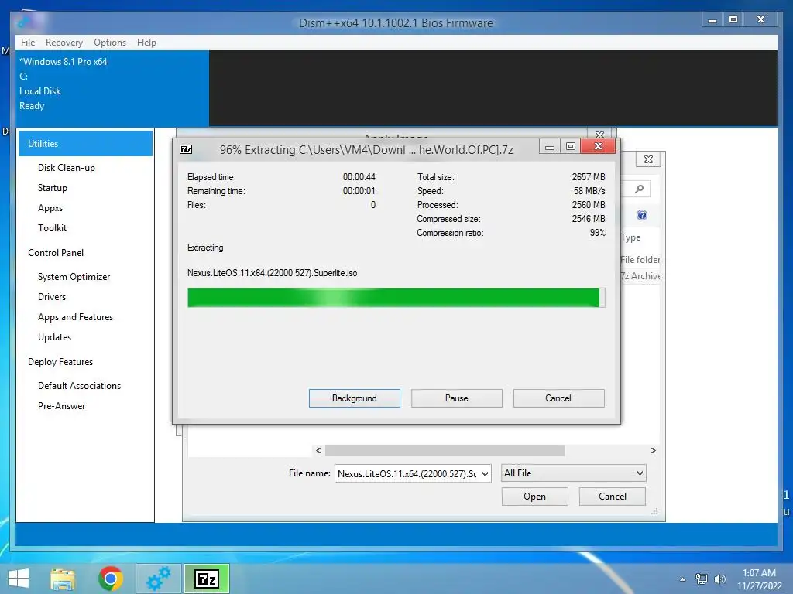Click the Dism++ title bar app icon
Screen dimensions: 793x594
24,22
